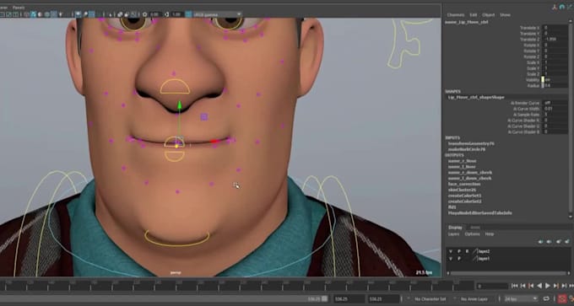Open the Panels menu above the viewport
Viewport: 574px width, 306px height.
(19, 8)
